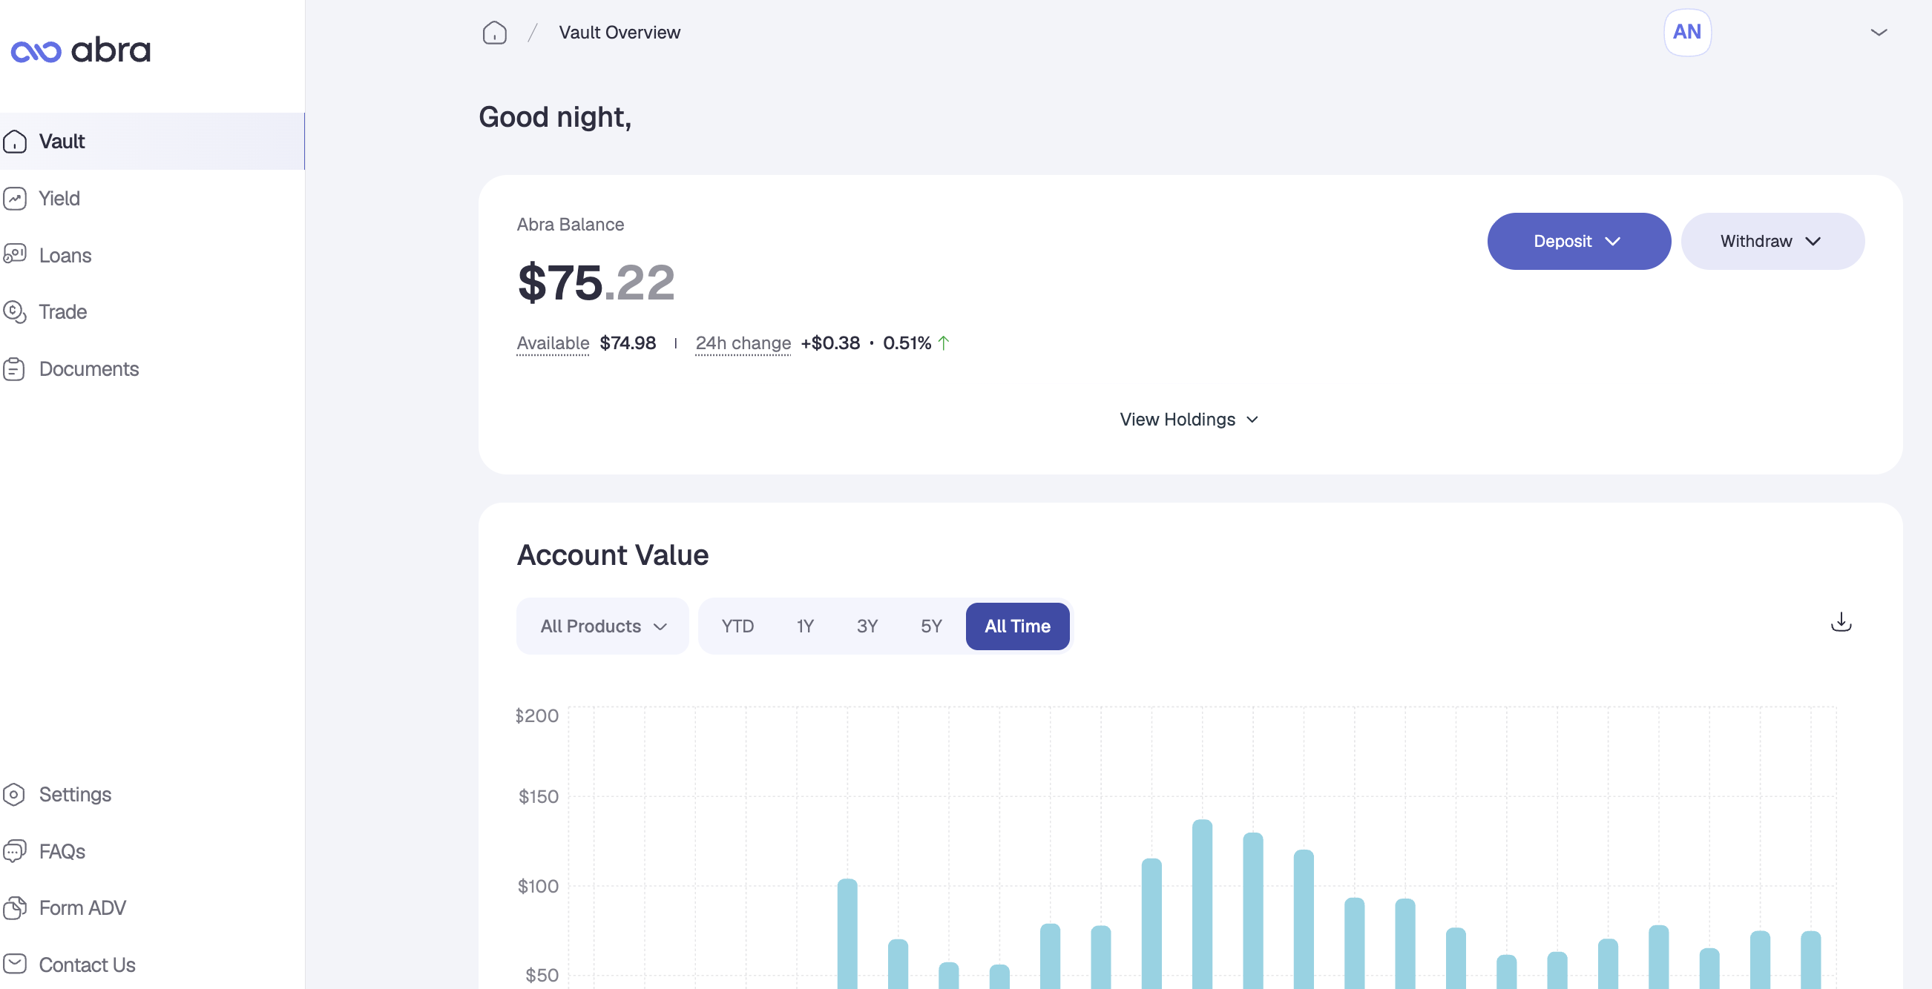Click the Good night greeting
1932x989 pixels.
pyautogui.click(x=555, y=118)
